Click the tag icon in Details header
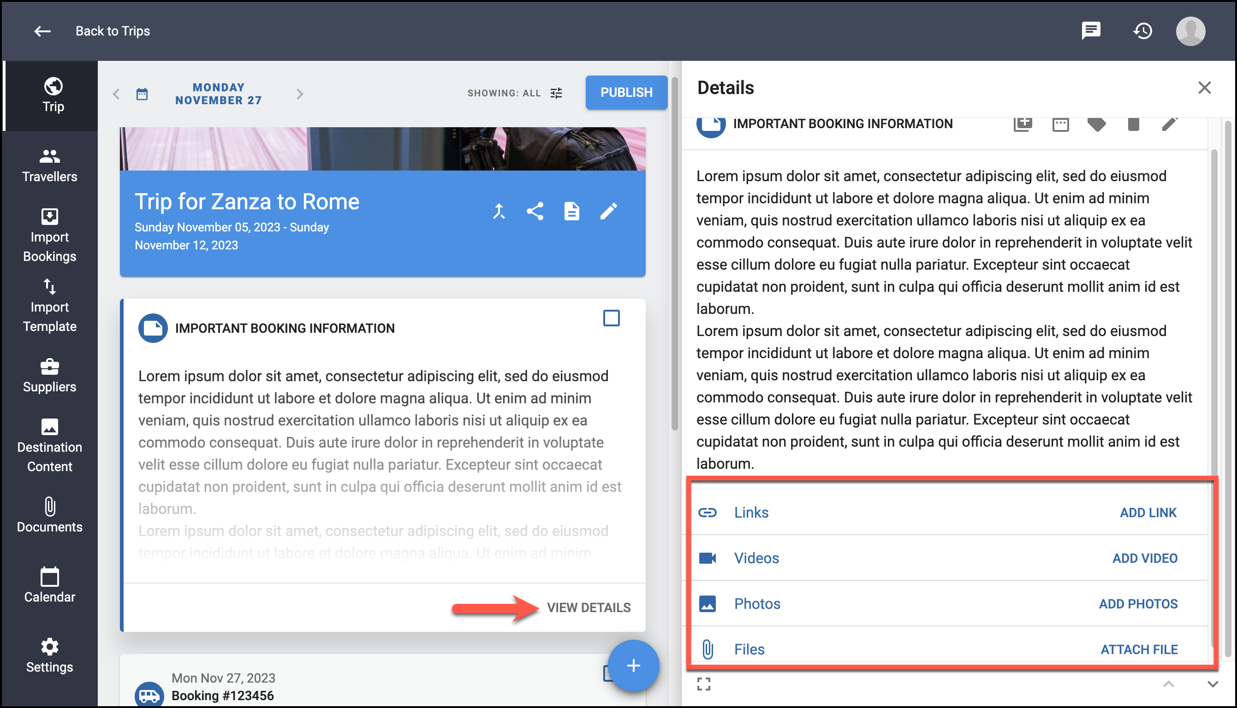Viewport: 1237px width, 708px height. click(x=1096, y=124)
